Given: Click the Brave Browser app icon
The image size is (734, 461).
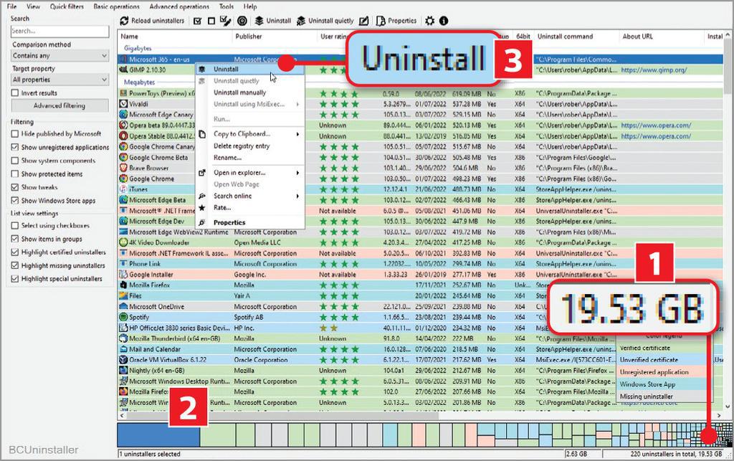Looking at the screenshot, I should pos(123,168).
